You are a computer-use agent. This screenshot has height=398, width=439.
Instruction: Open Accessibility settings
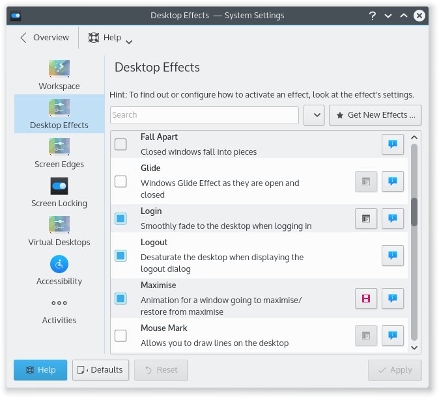click(59, 271)
